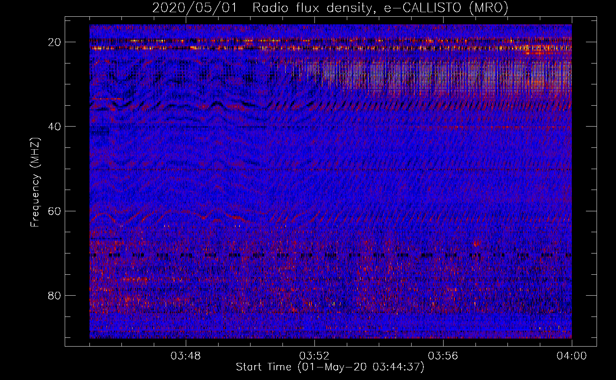616x380 pixels.
Task: Click the 80 MHz frequency tick label
Action: tap(55, 295)
